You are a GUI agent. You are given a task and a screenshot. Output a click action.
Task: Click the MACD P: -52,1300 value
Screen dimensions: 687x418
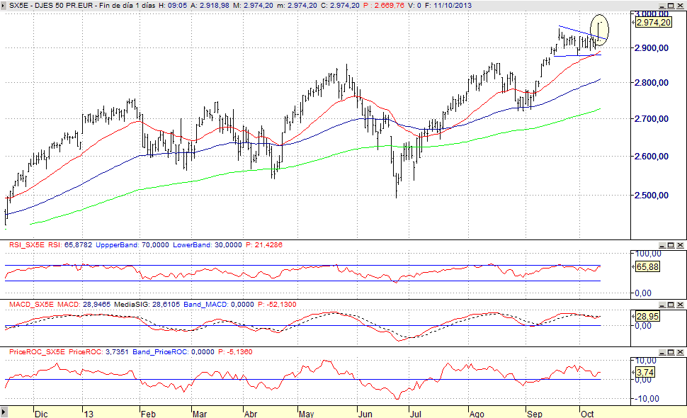[x=277, y=305]
